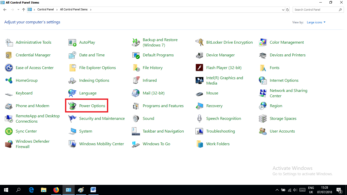Click the Windows To Go link
The height and width of the screenshot is (195, 347).
click(x=156, y=144)
